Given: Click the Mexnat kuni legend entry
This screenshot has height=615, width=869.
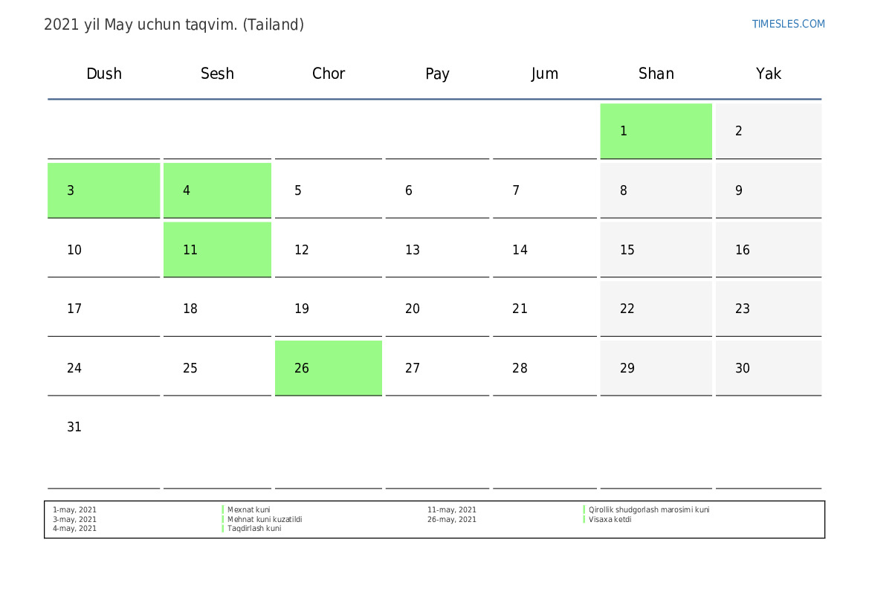Looking at the screenshot, I should 248,510.
